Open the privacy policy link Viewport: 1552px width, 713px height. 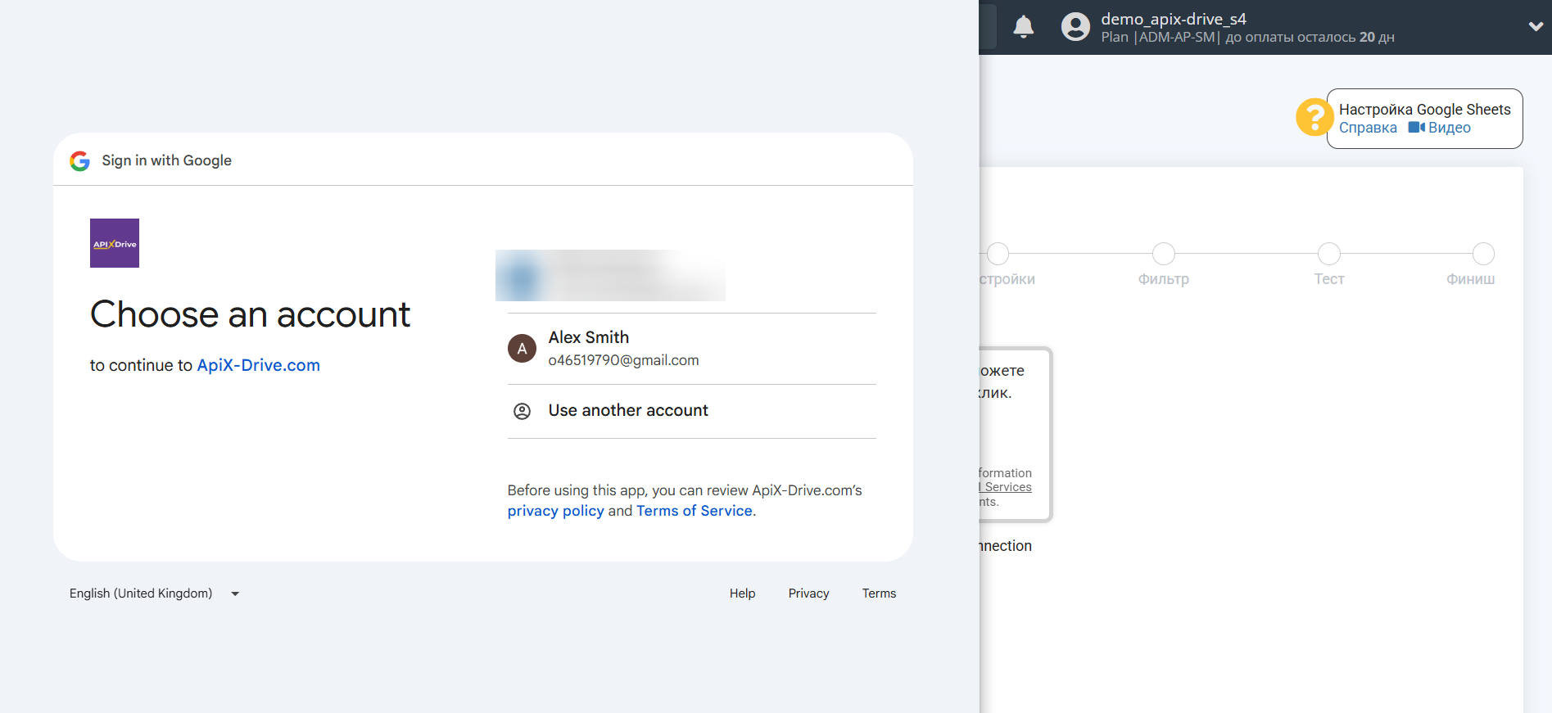coord(555,511)
